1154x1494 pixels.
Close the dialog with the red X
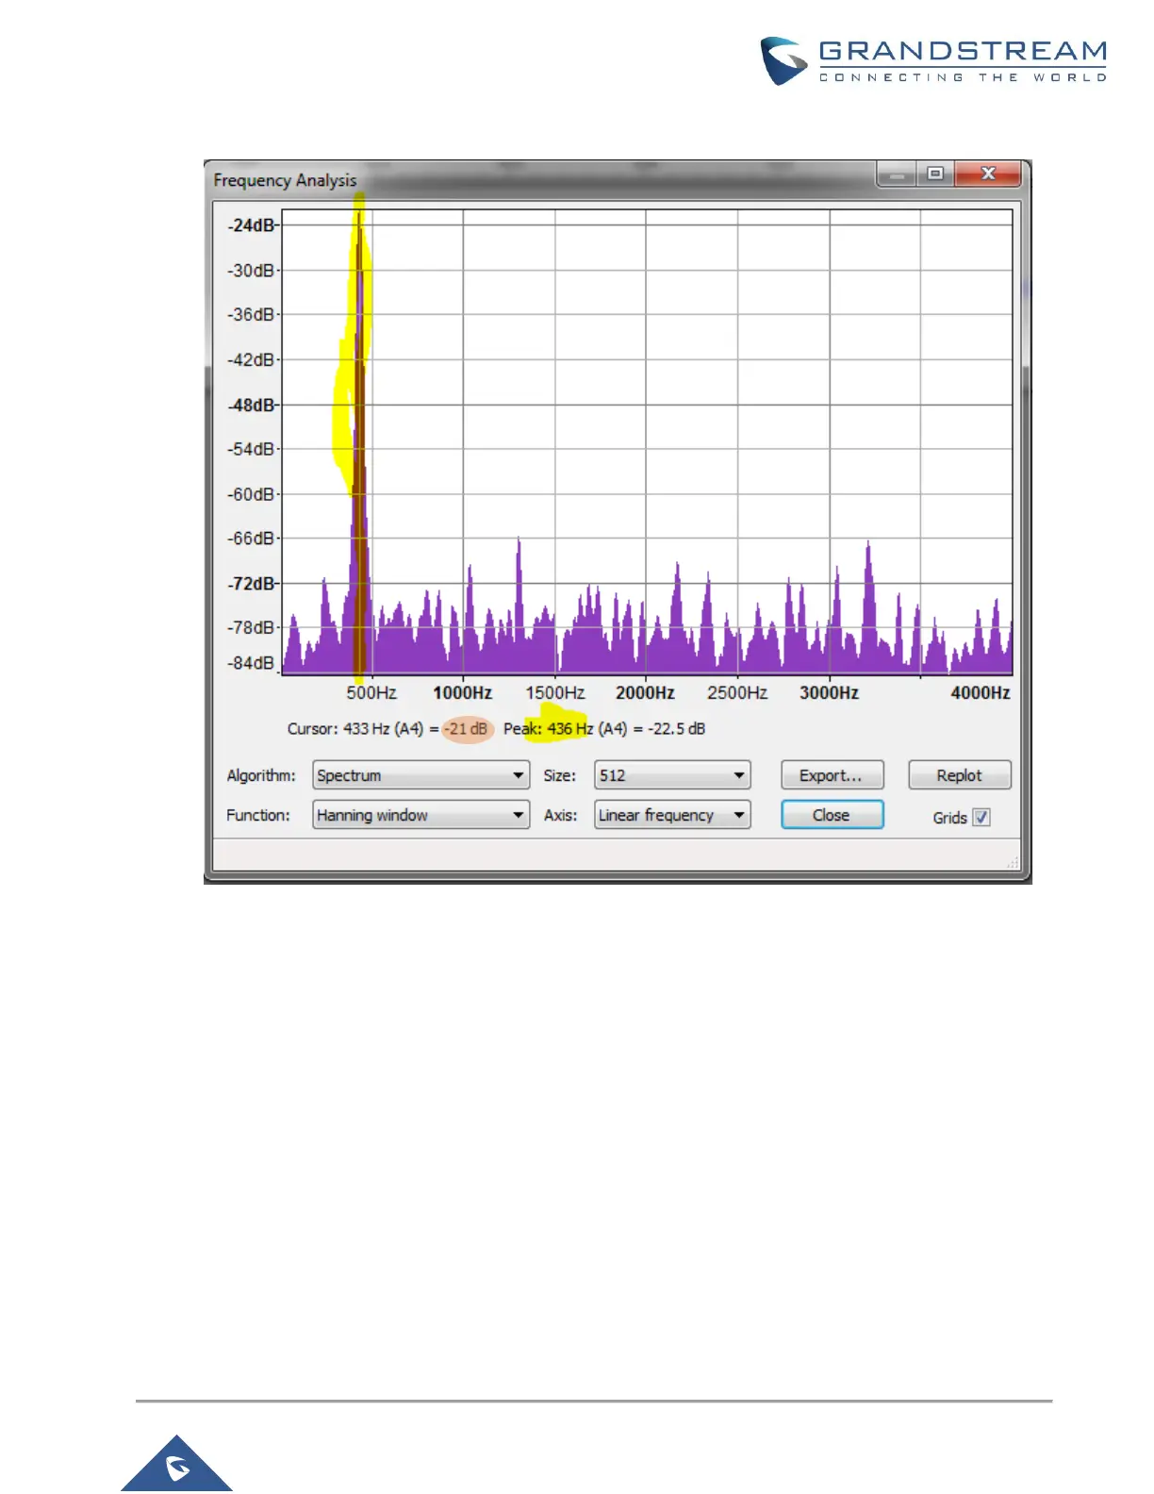click(987, 174)
